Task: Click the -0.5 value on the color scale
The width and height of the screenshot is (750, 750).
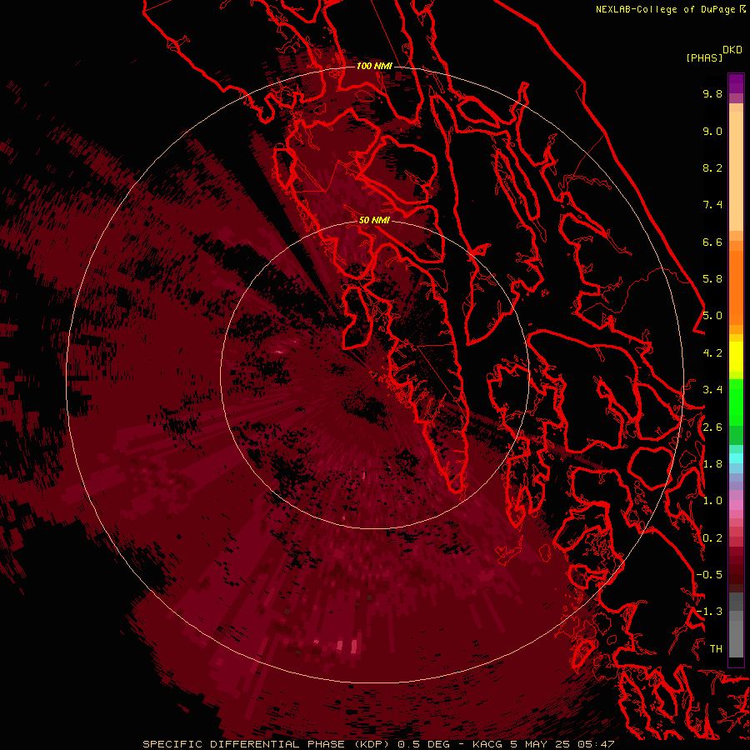Action: pos(709,575)
